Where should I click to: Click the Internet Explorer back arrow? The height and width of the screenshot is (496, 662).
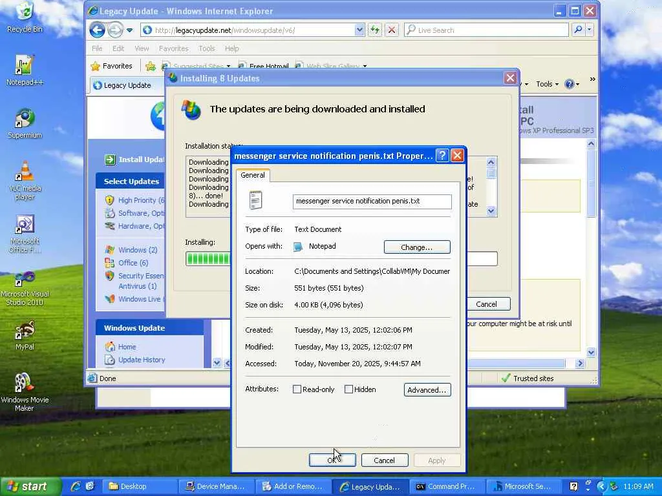97,30
